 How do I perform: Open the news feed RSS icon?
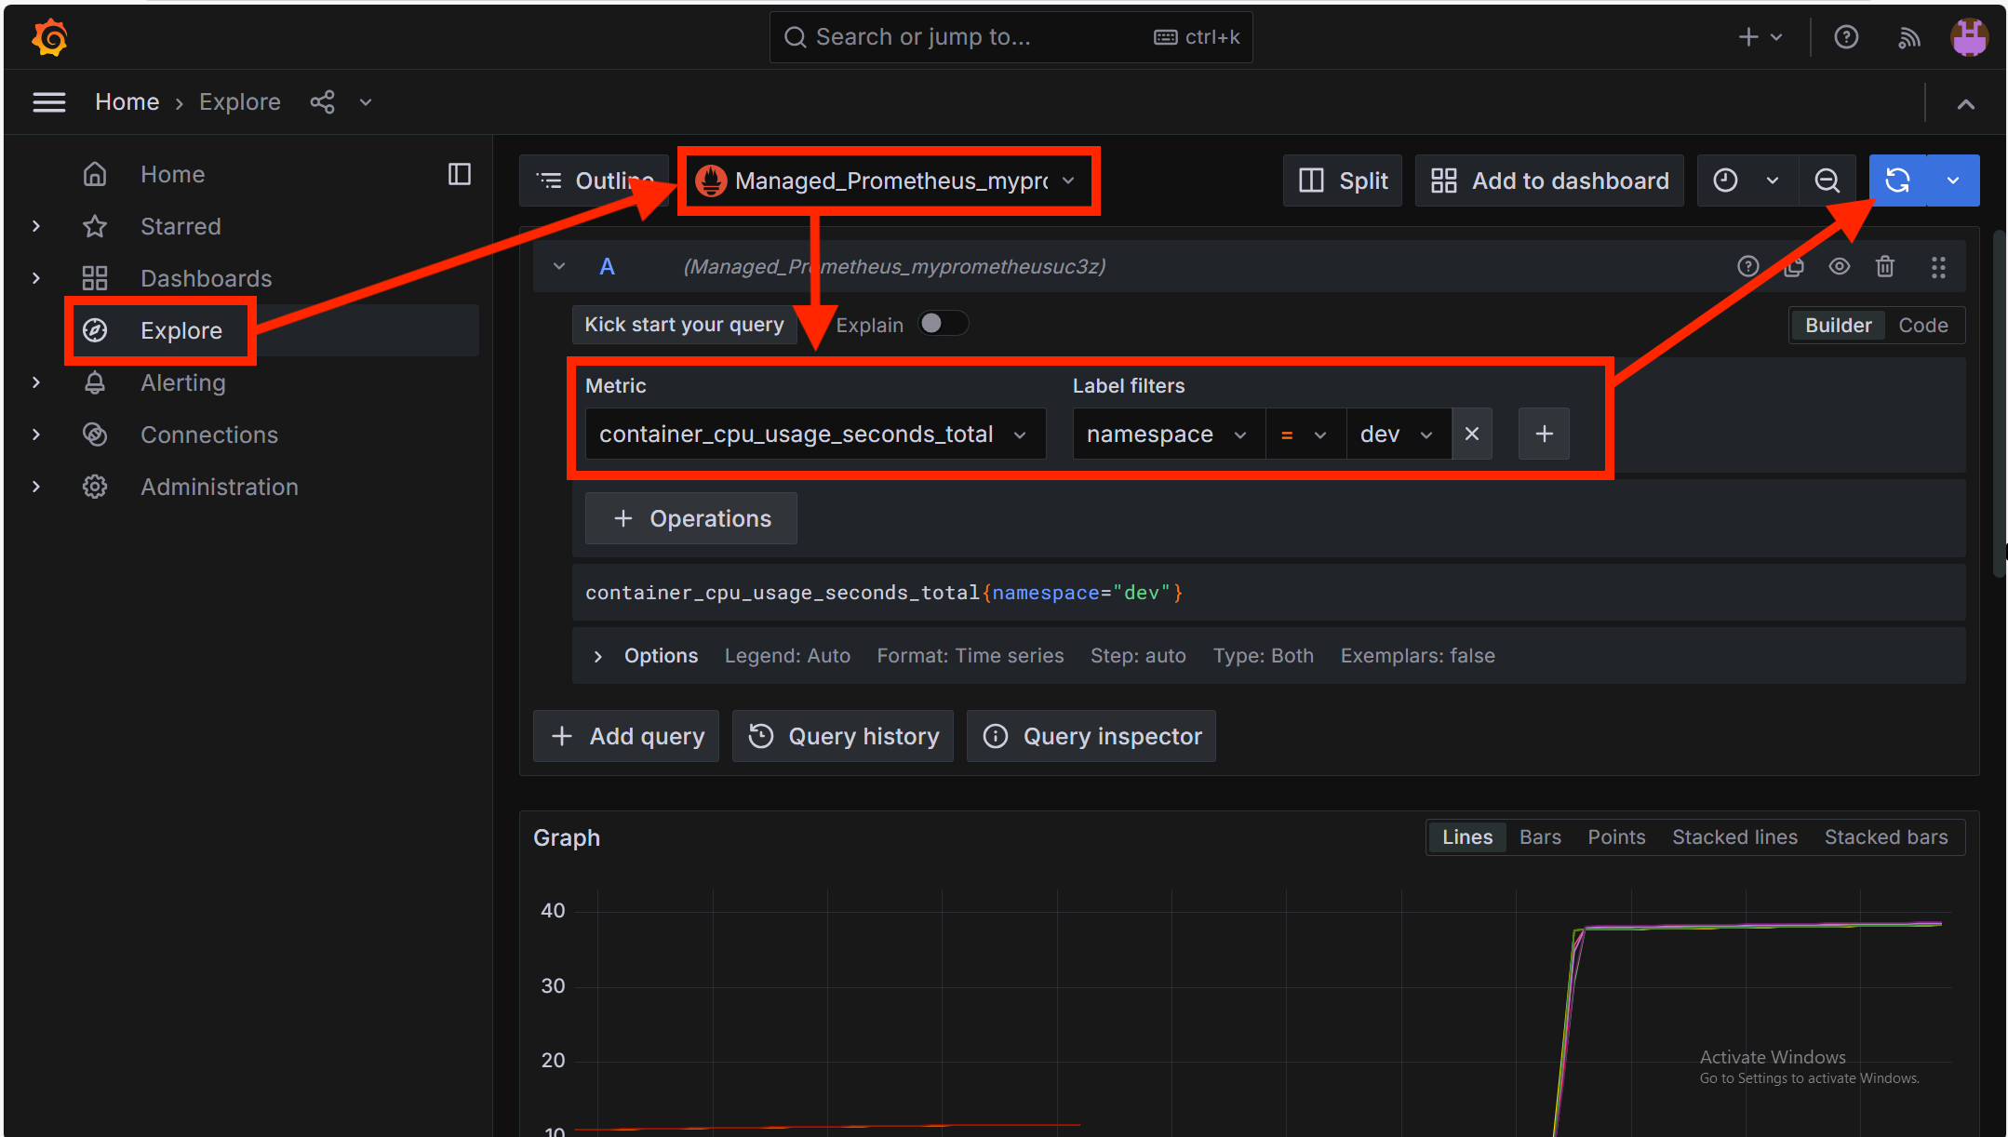[x=1908, y=37]
